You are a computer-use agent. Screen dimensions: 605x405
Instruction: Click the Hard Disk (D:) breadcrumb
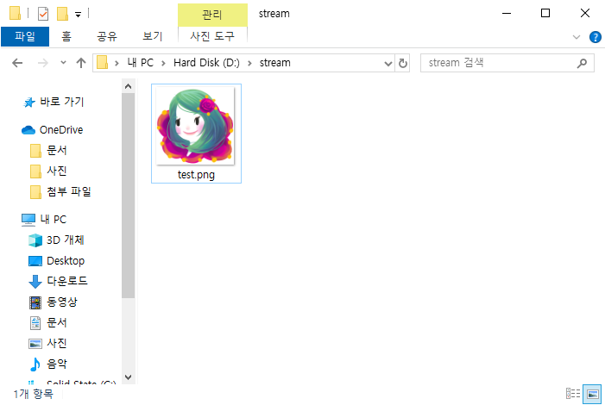206,62
